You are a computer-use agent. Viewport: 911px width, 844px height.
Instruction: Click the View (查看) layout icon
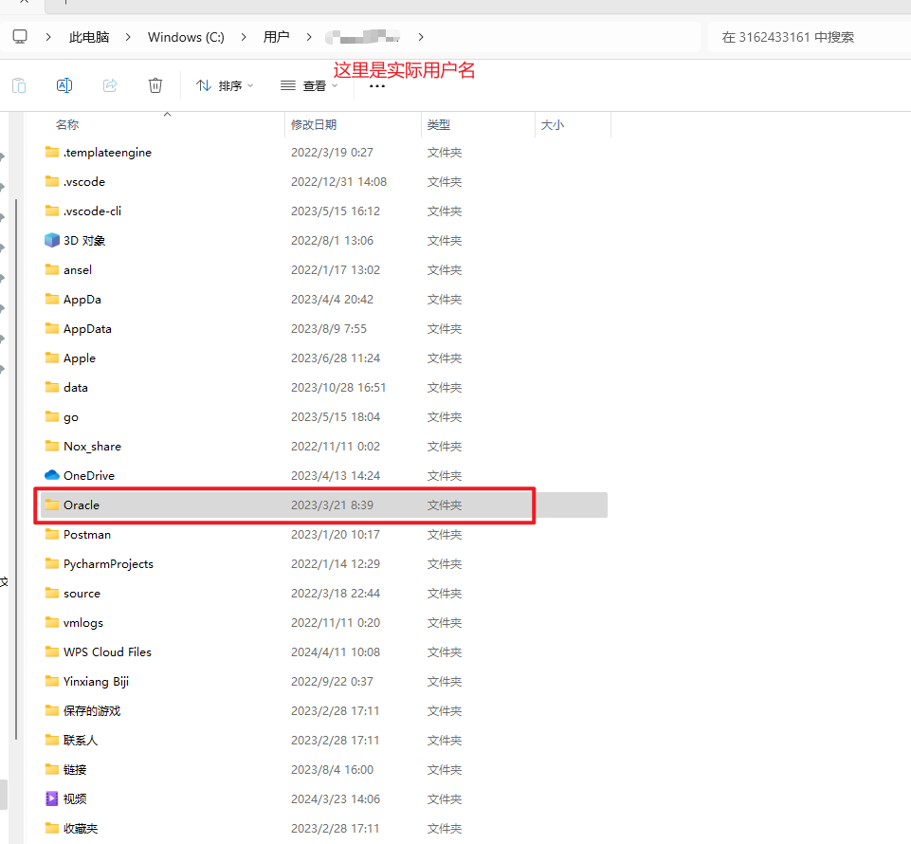288,84
